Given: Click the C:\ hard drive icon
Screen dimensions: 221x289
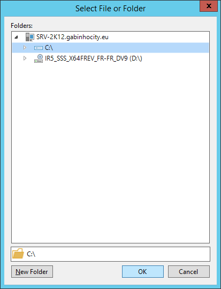Looking at the screenshot, I should click(x=39, y=48).
